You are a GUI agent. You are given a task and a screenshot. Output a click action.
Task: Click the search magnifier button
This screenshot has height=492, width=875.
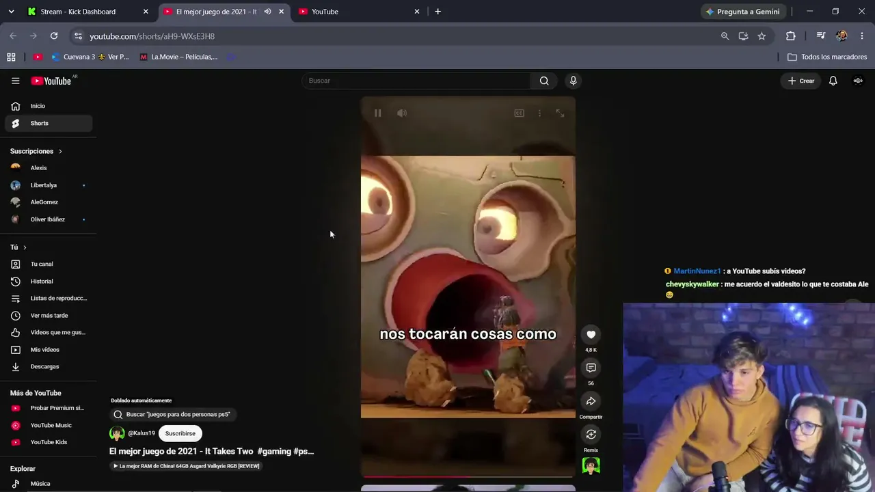point(544,81)
